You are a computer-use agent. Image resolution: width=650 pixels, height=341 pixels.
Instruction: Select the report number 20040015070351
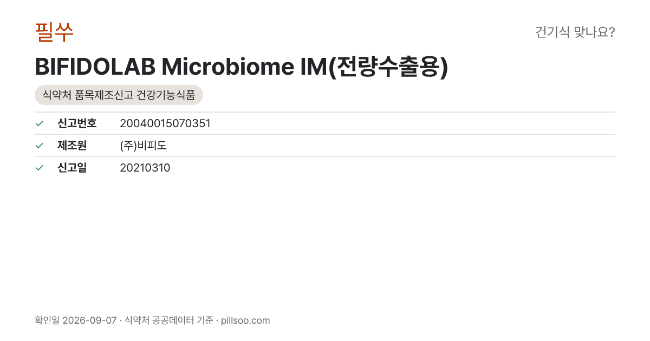point(165,123)
